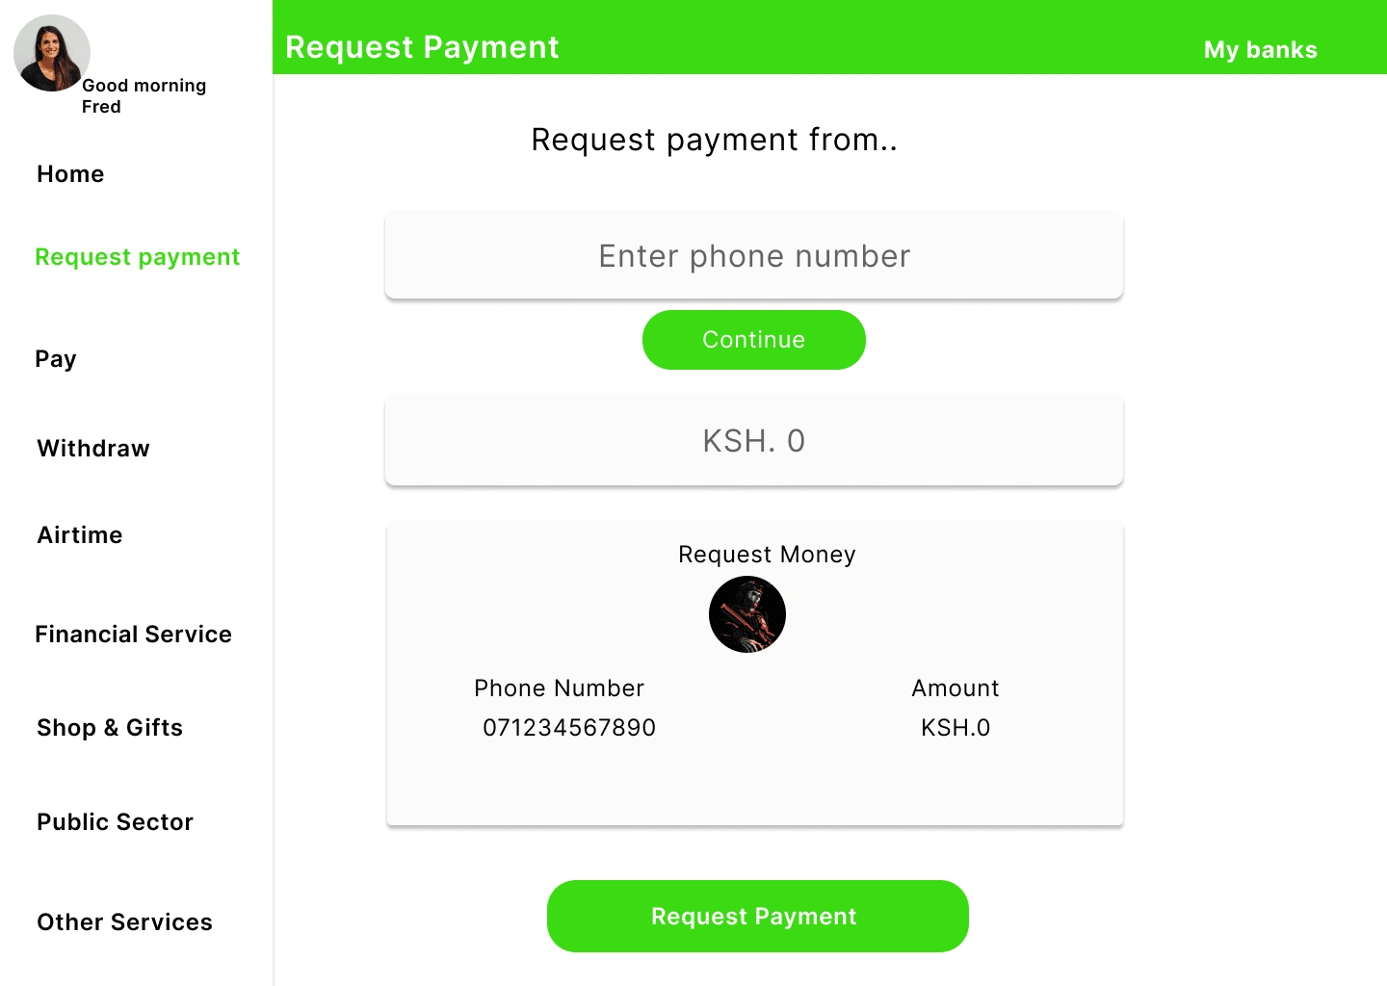Select Airtime from the sidebar
Screen dimensions: 1387x986
(x=80, y=535)
